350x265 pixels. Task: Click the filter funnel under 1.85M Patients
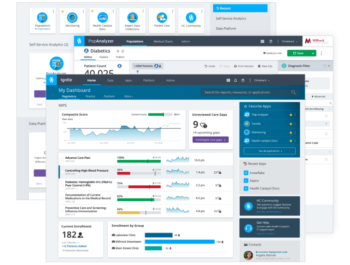[137, 72]
